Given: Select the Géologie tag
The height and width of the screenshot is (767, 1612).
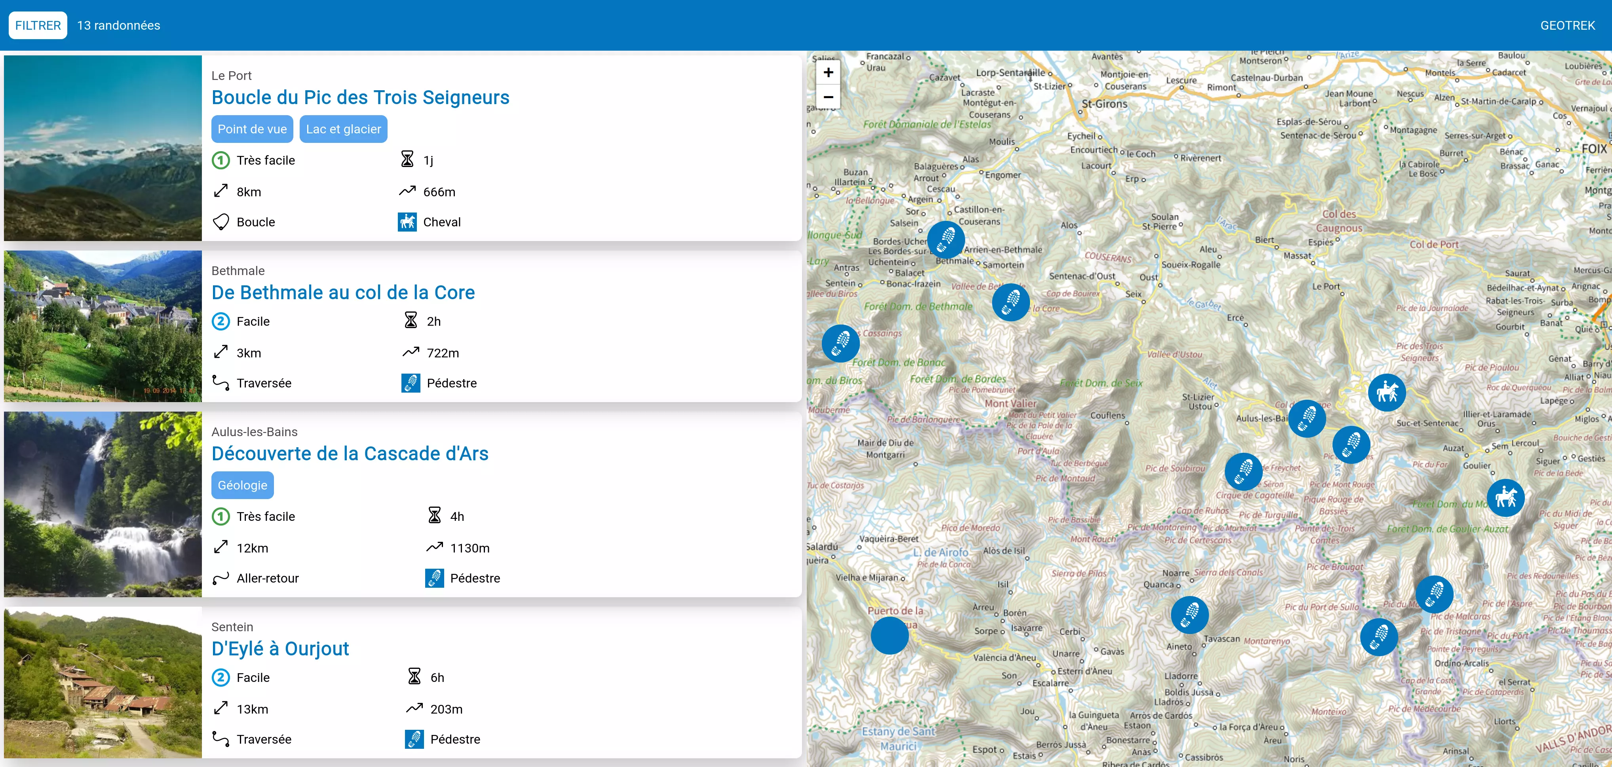Looking at the screenshot, I should 242,486.
